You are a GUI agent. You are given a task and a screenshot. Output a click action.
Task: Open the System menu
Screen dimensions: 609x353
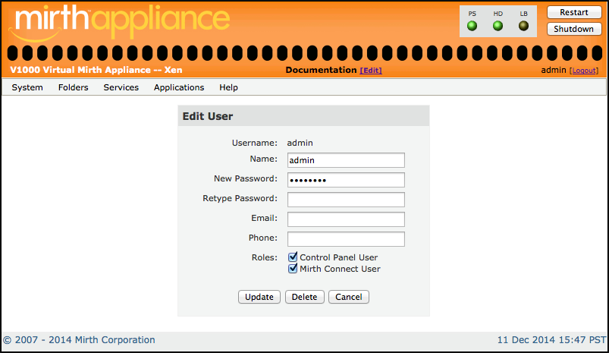pyautogui.click(x=27, y=87)
